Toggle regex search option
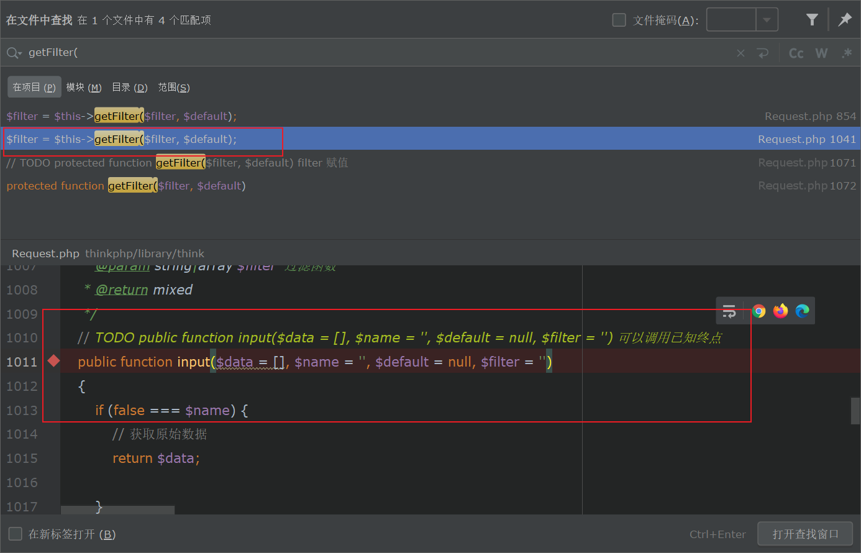This screenshot has height=553, width=861. point(847,53)
